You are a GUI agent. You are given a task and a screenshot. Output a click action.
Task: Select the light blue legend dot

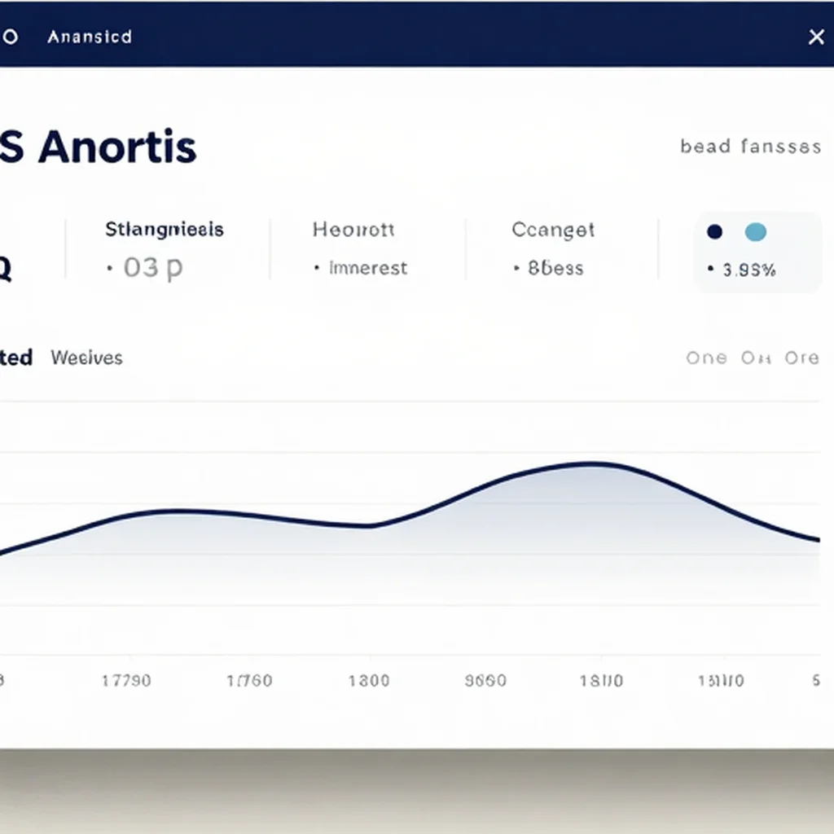[x=755, y=232]
